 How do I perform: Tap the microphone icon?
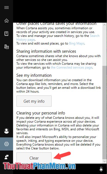[101, 169]
